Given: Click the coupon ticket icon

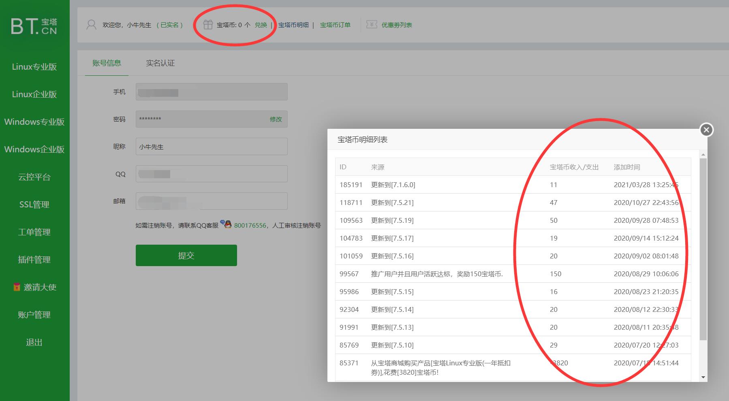Looking at the screenshot, I should pos(372,25).
